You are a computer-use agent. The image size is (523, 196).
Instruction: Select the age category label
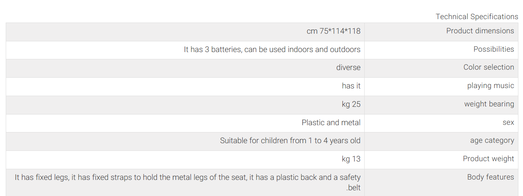pos(492,140)
